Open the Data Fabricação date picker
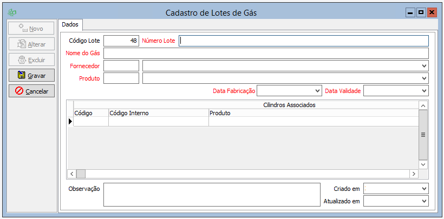This screenshot has height=219, width=444. pyautogui.click(x=317, y=91)
